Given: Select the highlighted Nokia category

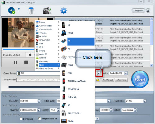Looking at the screenshot, I should coord(47,65).
